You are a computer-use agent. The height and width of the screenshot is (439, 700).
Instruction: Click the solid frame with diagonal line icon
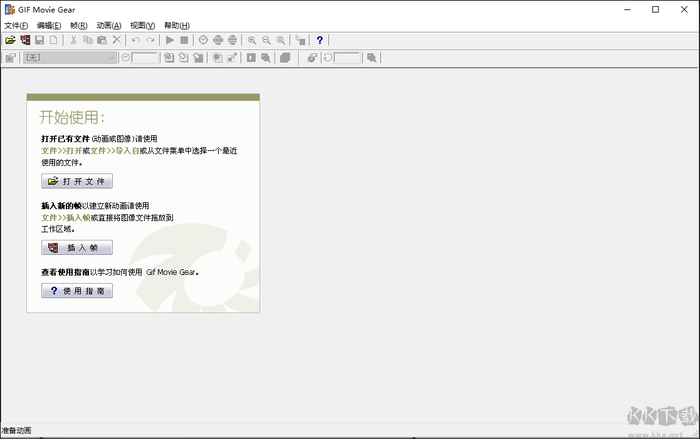pyautogui.click(x=198, y=58)
